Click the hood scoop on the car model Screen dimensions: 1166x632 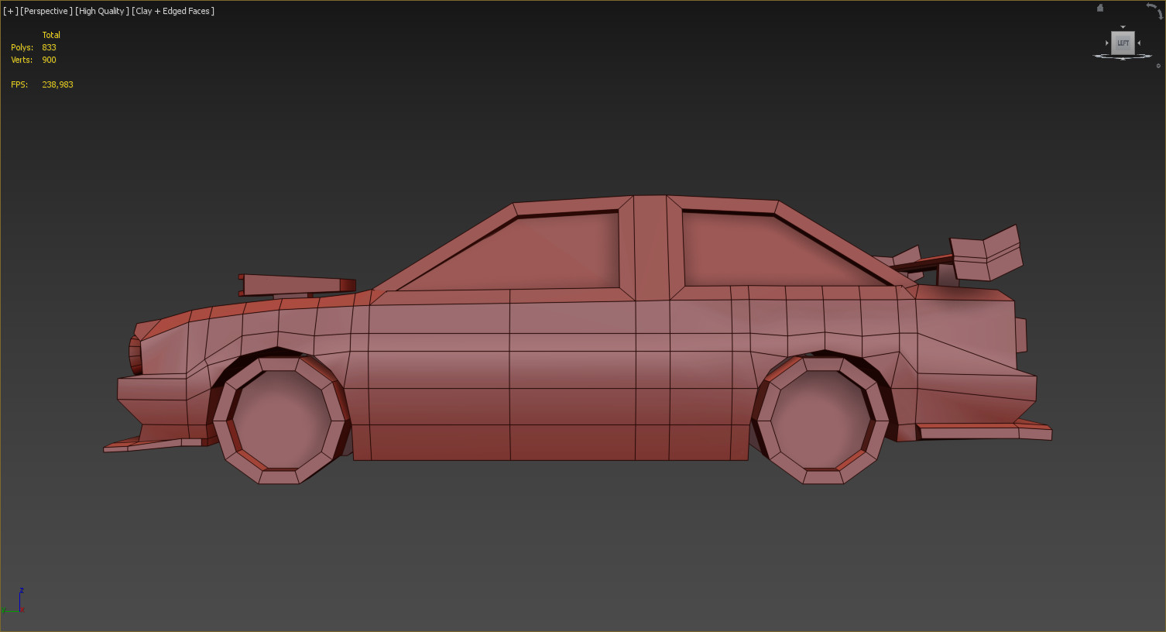297,284
